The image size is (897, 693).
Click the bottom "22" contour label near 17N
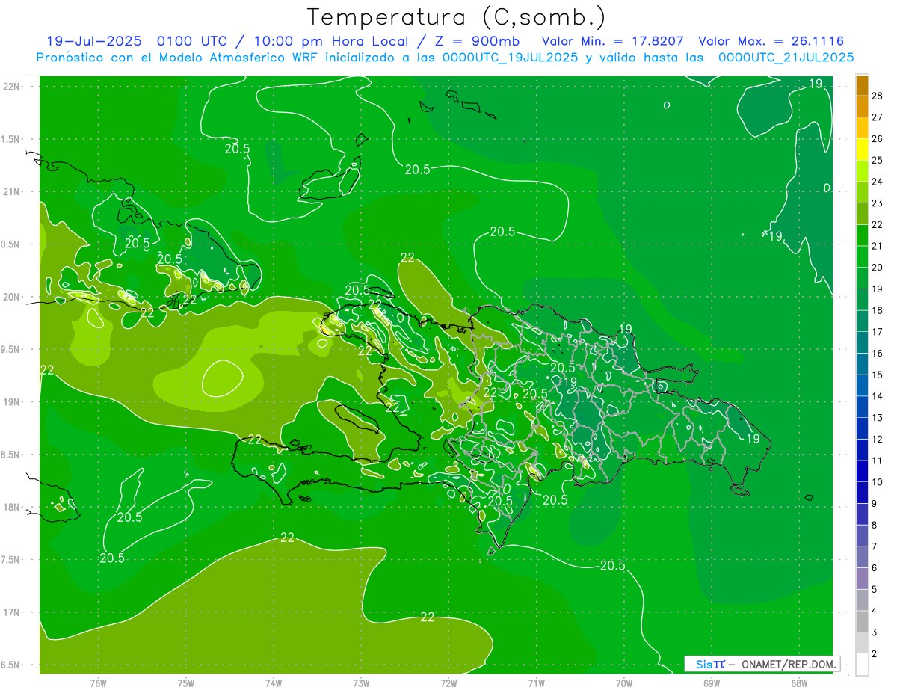point(427,617)
